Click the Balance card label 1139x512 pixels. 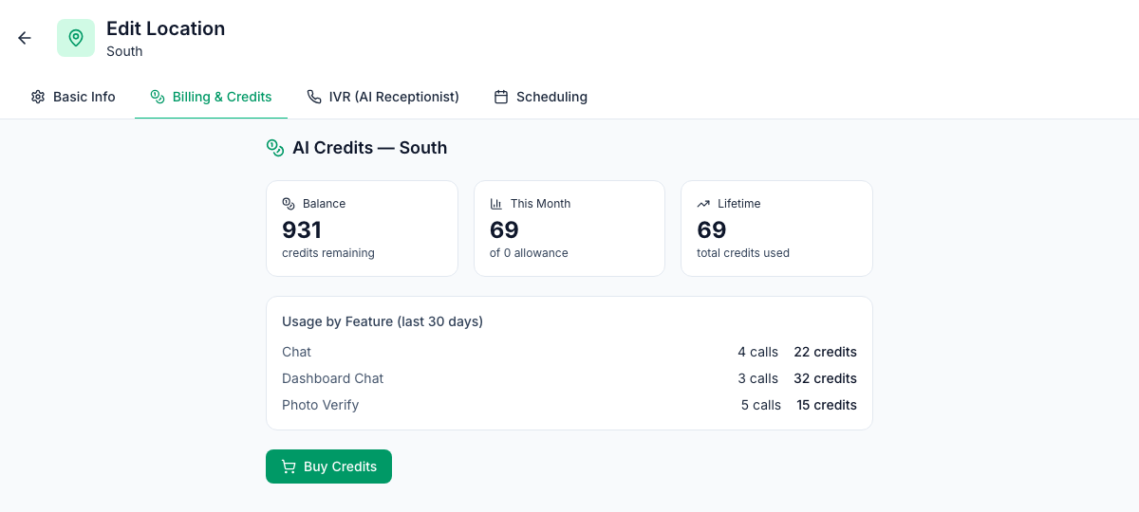point(324,204)
